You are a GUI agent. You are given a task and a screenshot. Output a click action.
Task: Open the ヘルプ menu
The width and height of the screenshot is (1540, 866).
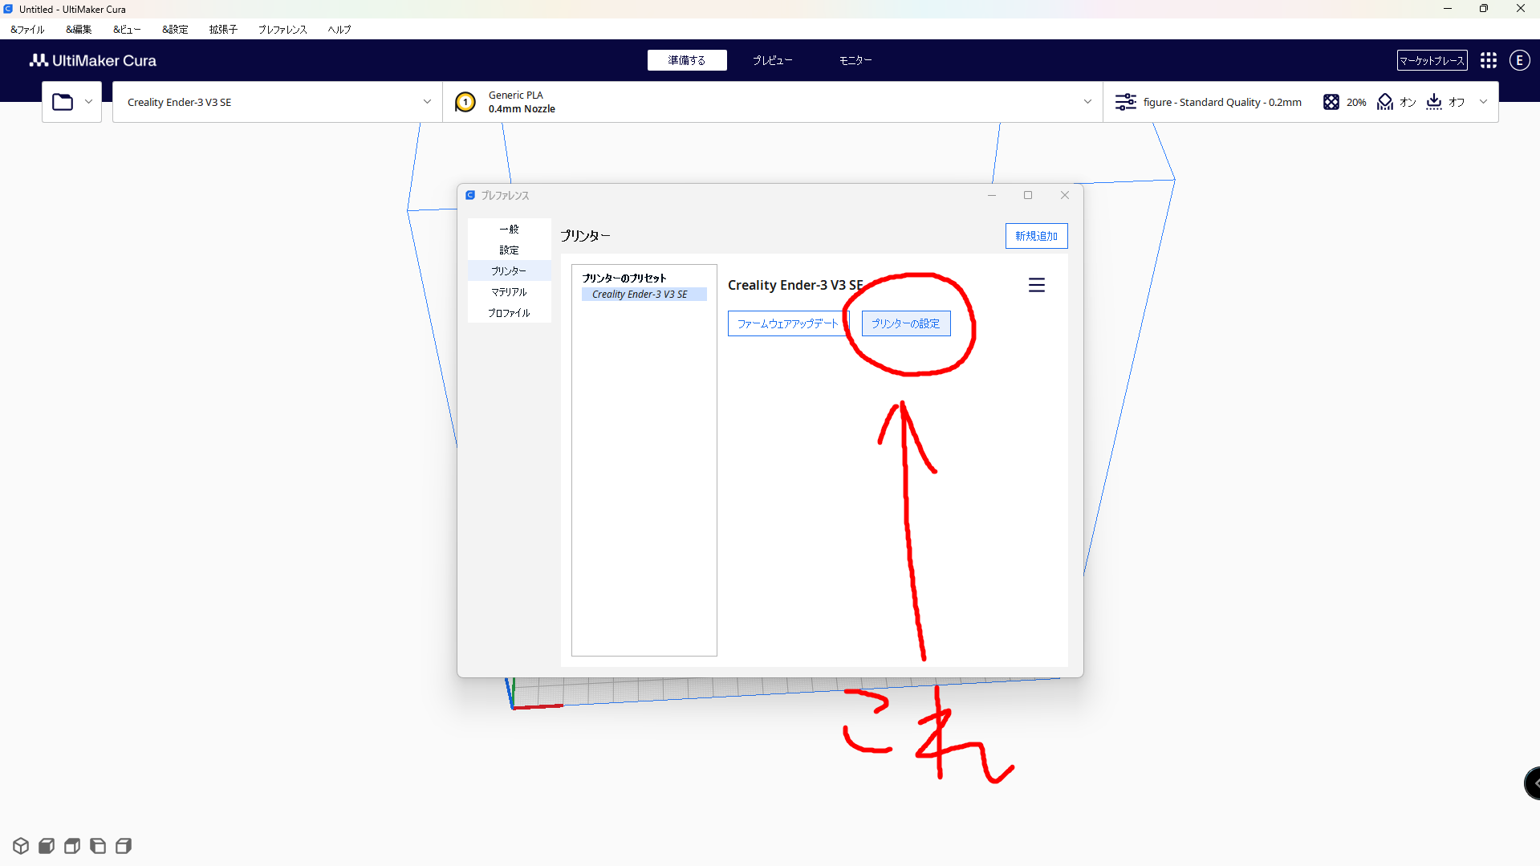point(339,30)
